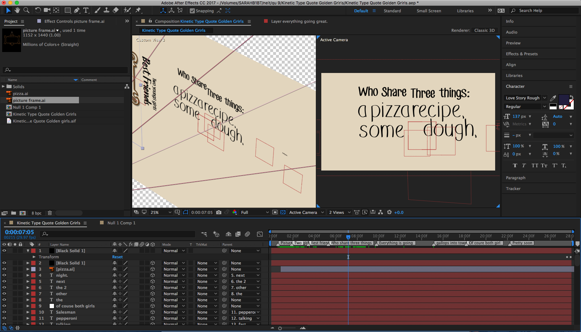Pick color with the Character eyedropper
Screen dimensions: 581x332
[x=553, y=98]
